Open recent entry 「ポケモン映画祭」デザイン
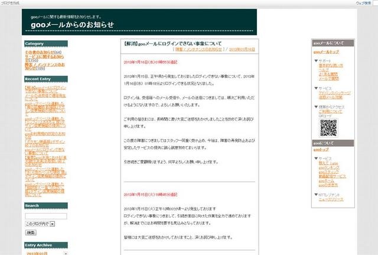Screen dimensions: 378x255 [45, 143]
